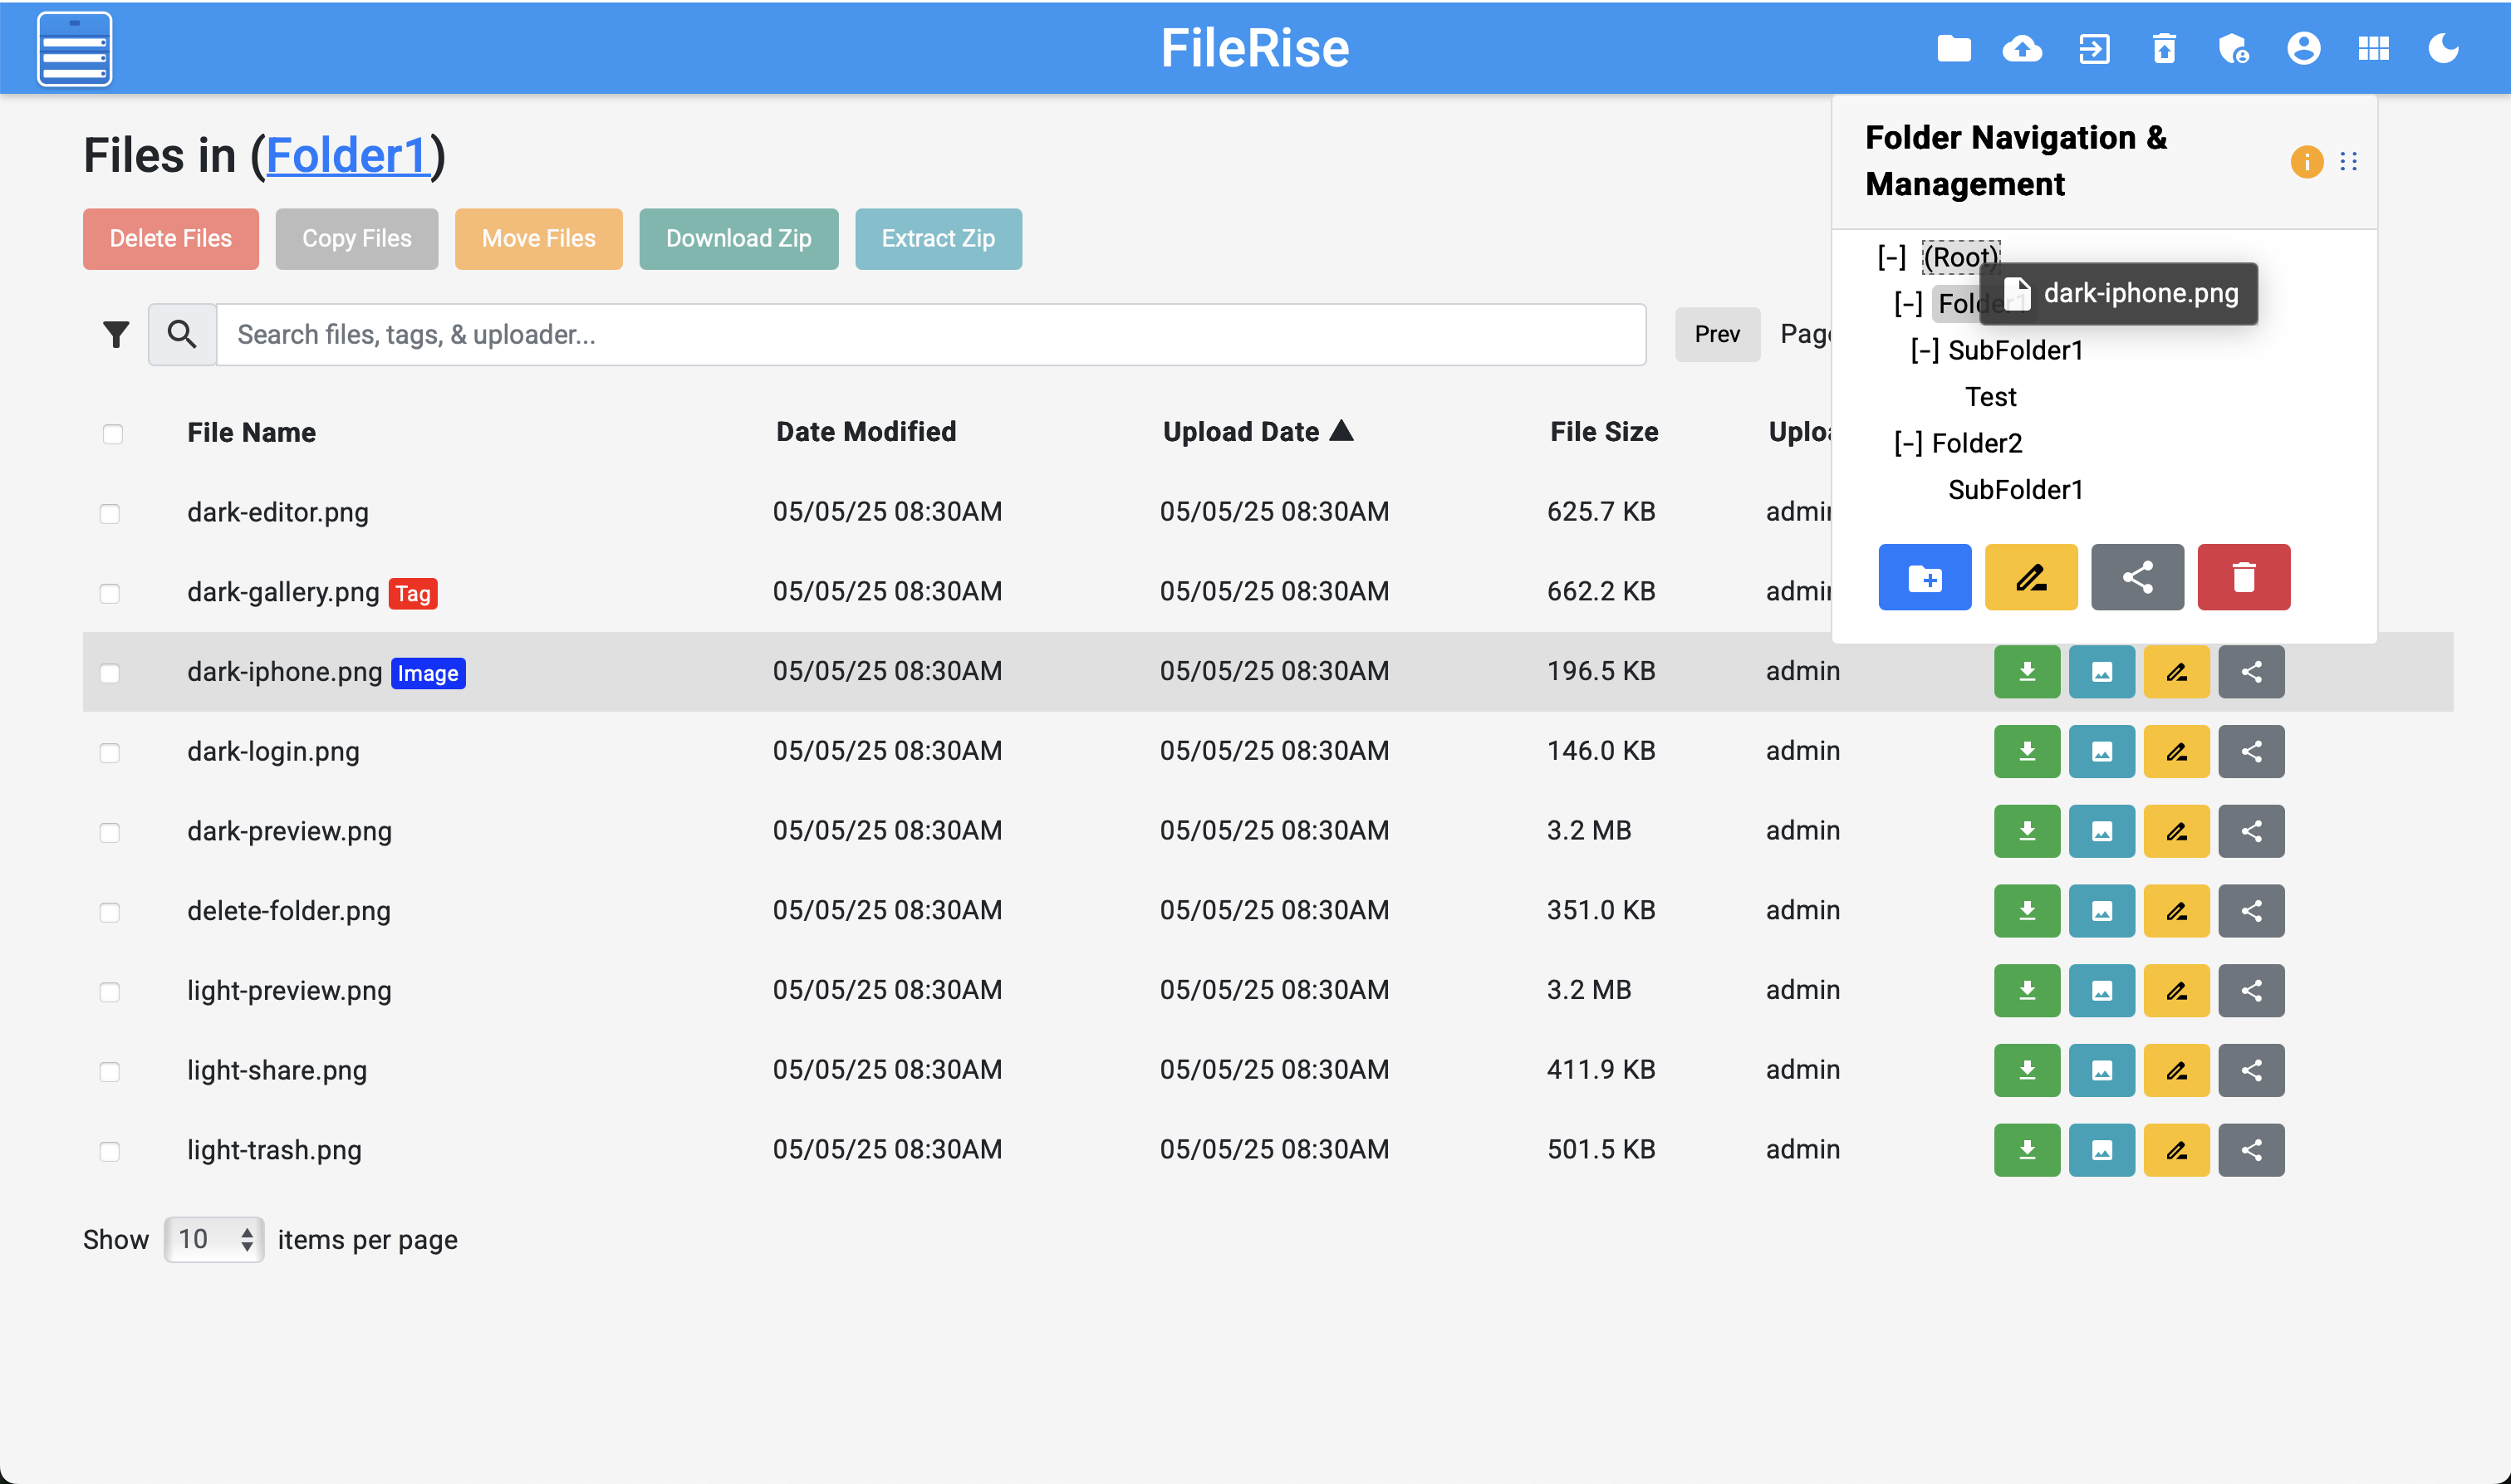
Task: Select the dark-gallery.png row checkbox
Action: pos(110,593)
